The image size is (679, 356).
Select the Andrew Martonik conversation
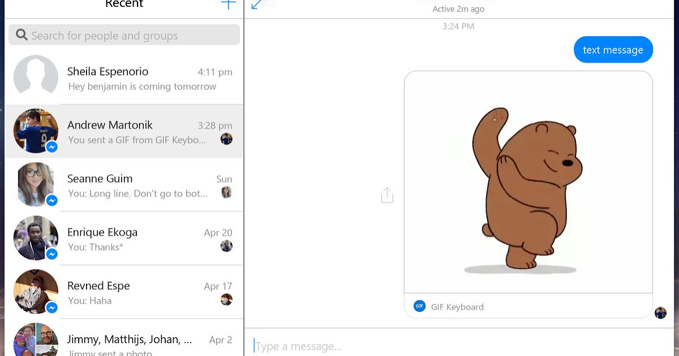click(x=124, y=132)
